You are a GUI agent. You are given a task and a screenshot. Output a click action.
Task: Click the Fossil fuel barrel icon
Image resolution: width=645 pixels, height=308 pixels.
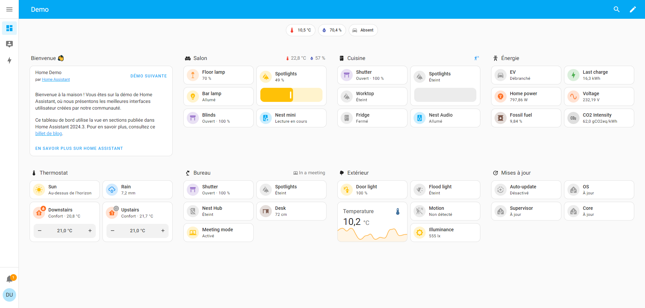click(501, 118)
